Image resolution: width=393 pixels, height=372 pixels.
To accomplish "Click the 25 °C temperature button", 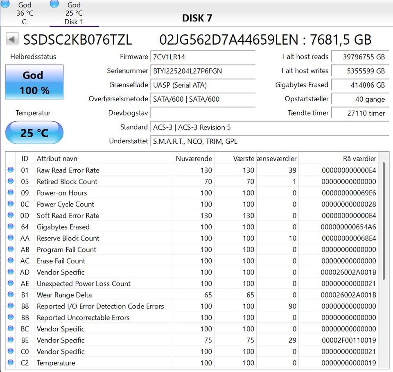I will point(34,132).
